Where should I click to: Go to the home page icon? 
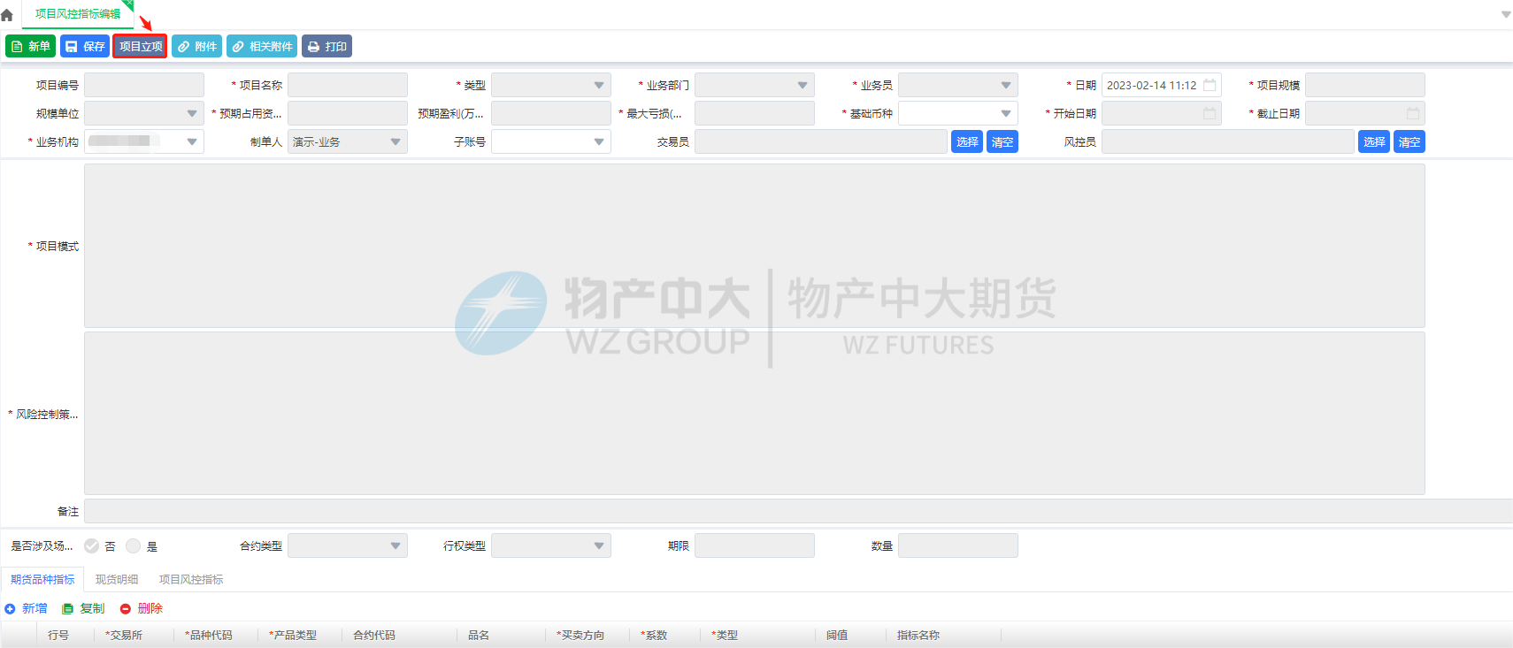coord(7,15)
